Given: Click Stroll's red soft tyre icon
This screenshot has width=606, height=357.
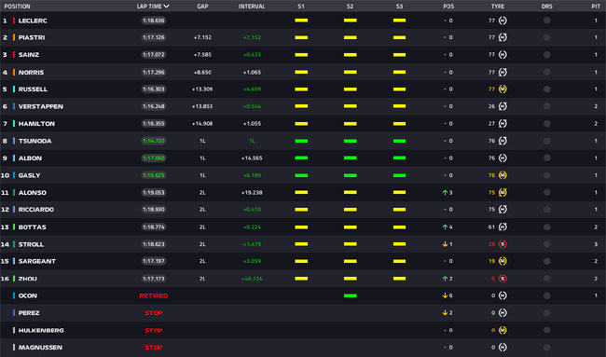Looking at the screenshot, I should pyautogui.click(x=503, y=244).
